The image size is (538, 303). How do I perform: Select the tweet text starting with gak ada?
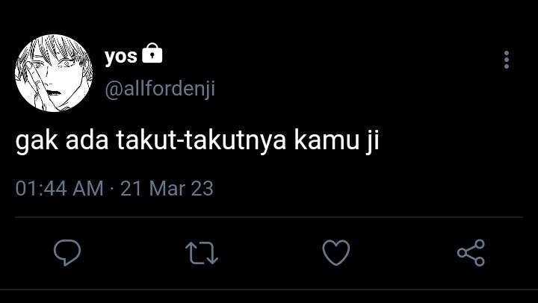[x=197, y=141]
